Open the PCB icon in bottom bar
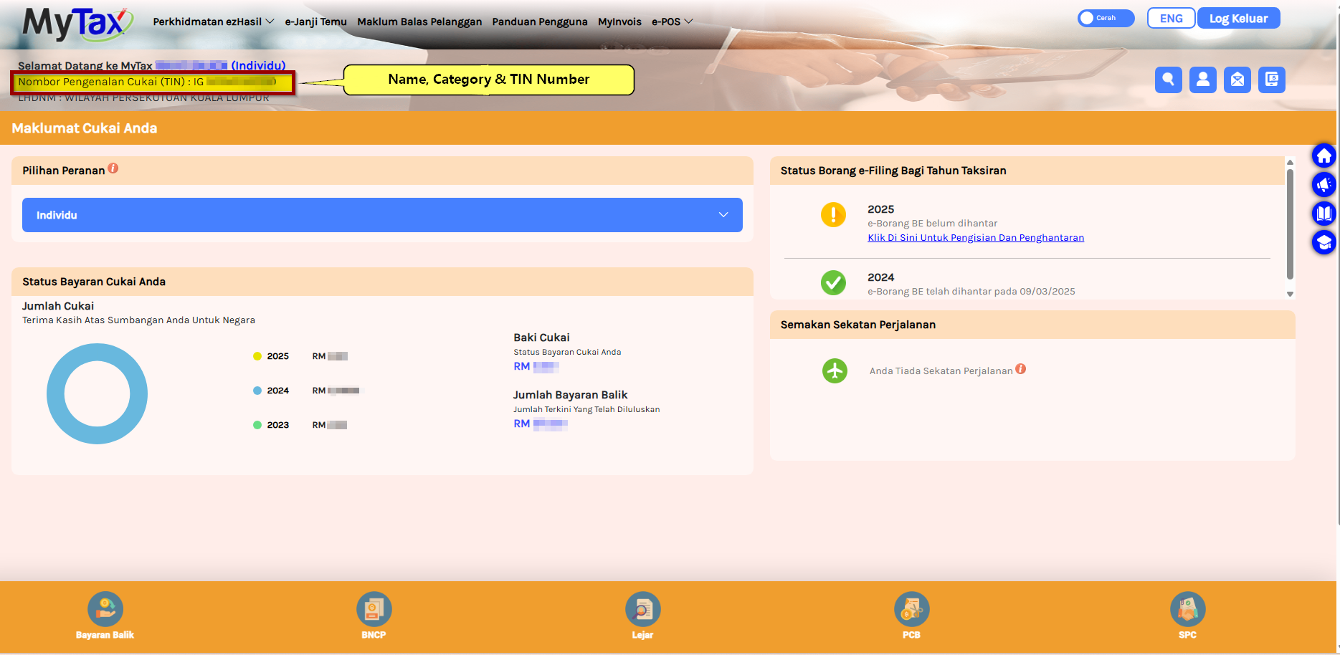Viewport: 1340px width, 655px height. [x=911, y=610]
